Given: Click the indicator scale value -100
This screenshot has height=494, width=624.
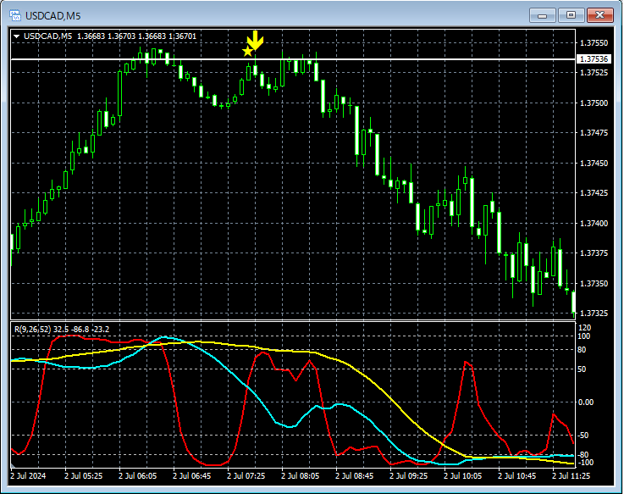Looking at the screenshot, I should 585,463.
